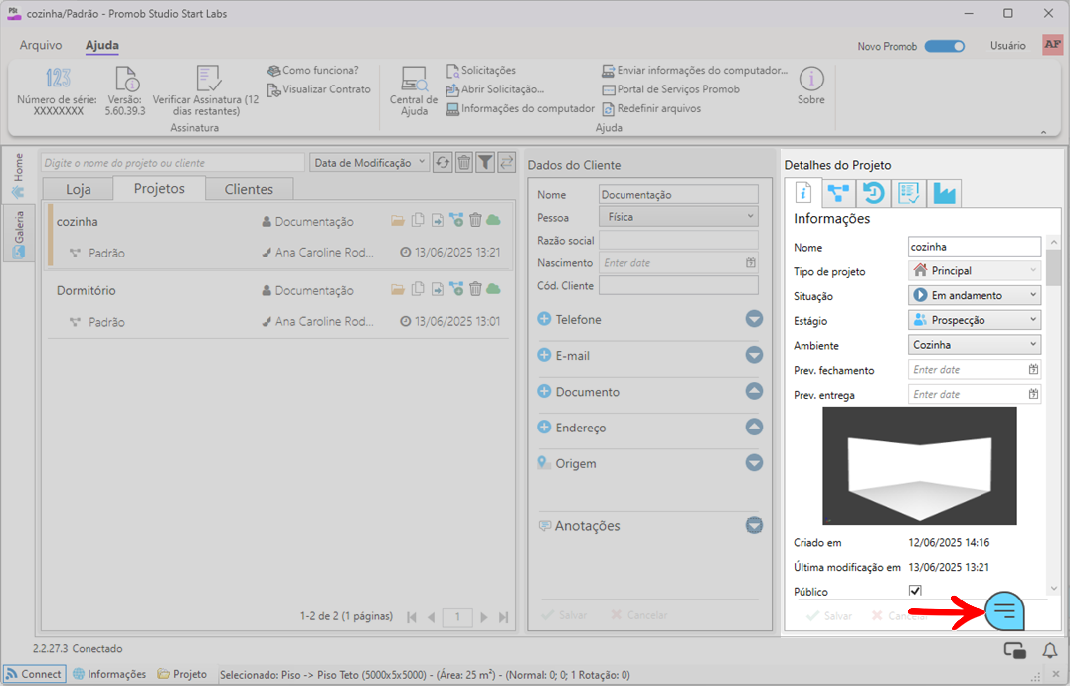Open the folder icon in the cozinha row
Viewport: 1070px width, 686px height.
(398, 221)
